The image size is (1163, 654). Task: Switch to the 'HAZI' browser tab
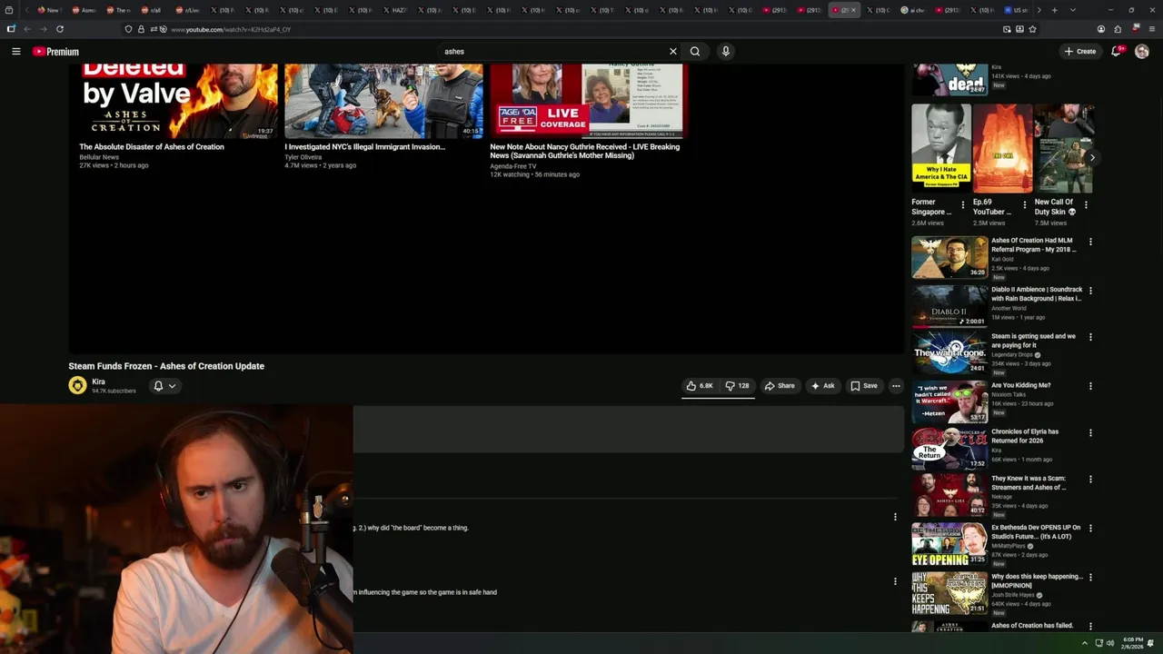(x=395, y=10)
